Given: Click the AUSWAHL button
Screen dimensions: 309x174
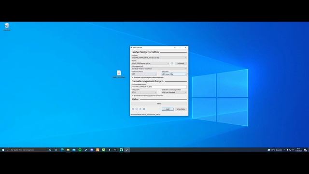Looking at the screenshot, I should (181, 63).
